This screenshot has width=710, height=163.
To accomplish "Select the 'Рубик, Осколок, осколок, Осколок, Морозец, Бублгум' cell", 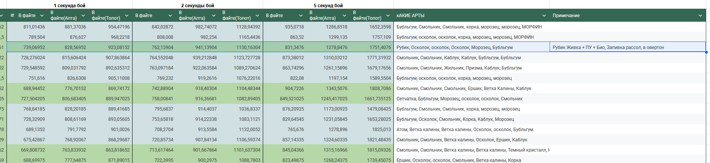I will pyautogui.click(x=472, y=47).
